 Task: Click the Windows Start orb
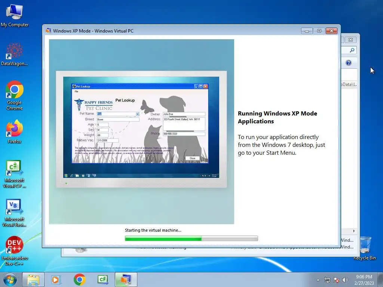click(10, 280)
